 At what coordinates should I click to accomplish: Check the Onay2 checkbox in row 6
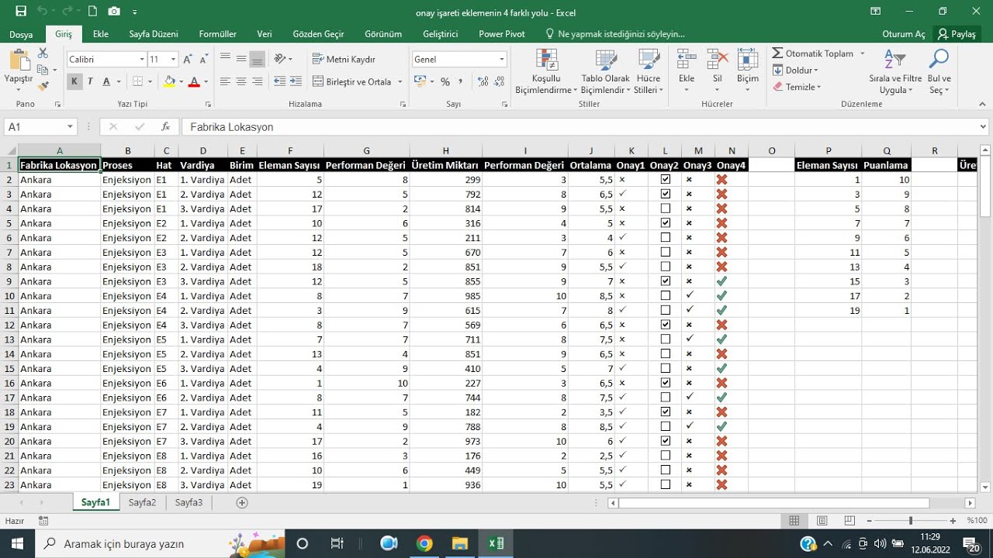pos(665,237)
